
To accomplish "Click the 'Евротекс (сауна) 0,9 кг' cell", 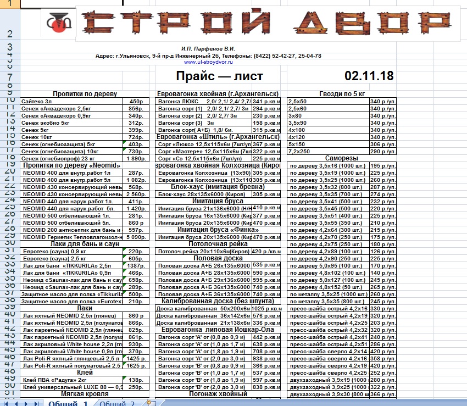I will pyautogui.click(x=71, y=252).
